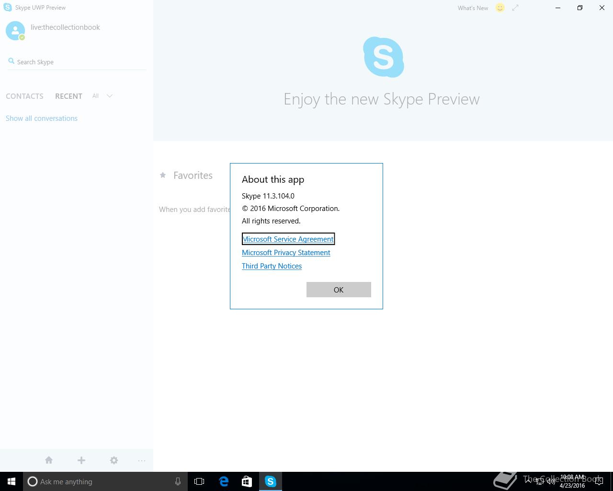This screenshot has width=613, height=491.
Task: Minimize the Skype UWP Preview window
Action: (558, 8)
